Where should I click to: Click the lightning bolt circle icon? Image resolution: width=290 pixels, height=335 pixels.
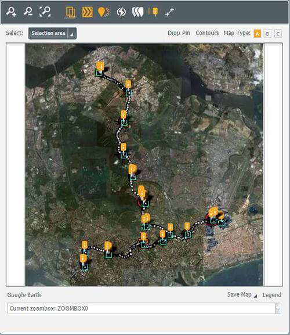click(x=121, y=12)
